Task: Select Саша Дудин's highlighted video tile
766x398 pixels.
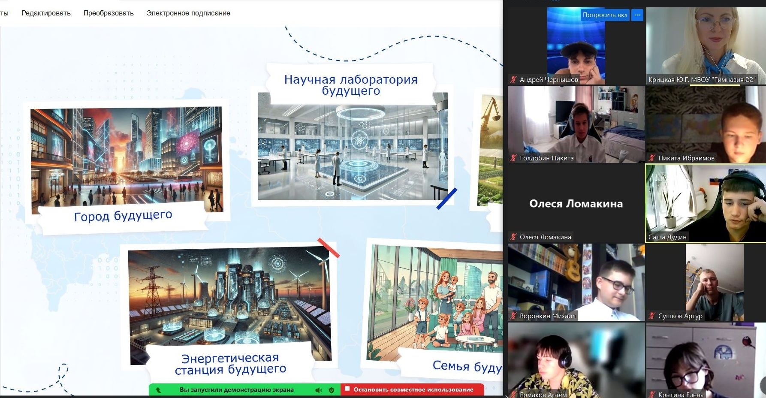Action: point(706,203)
